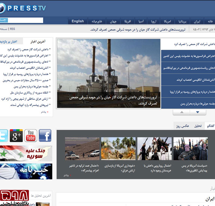Screen dimensions: 215x206
Task: Open the YouTube social icon
Action: (30, 135)
